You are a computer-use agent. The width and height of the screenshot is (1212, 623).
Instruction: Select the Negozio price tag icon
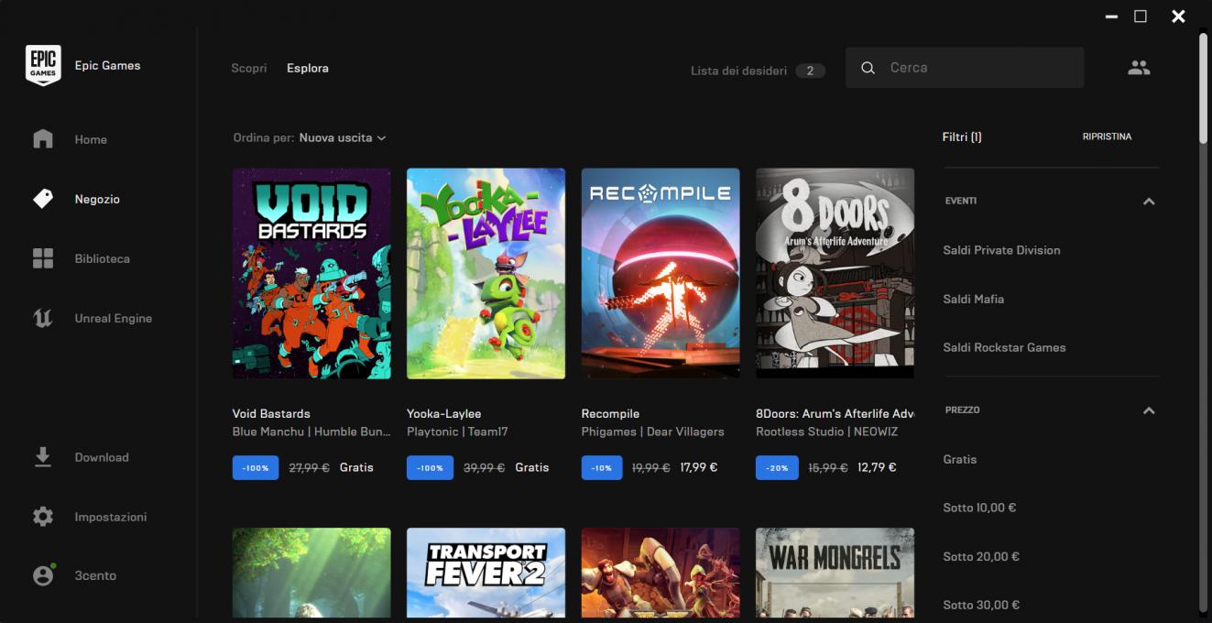coord(43,199)
